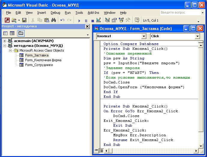207x157 pixels.
Task: Select acwzmain (ACWZMAIN) project
Action: [x=34, y=41]
